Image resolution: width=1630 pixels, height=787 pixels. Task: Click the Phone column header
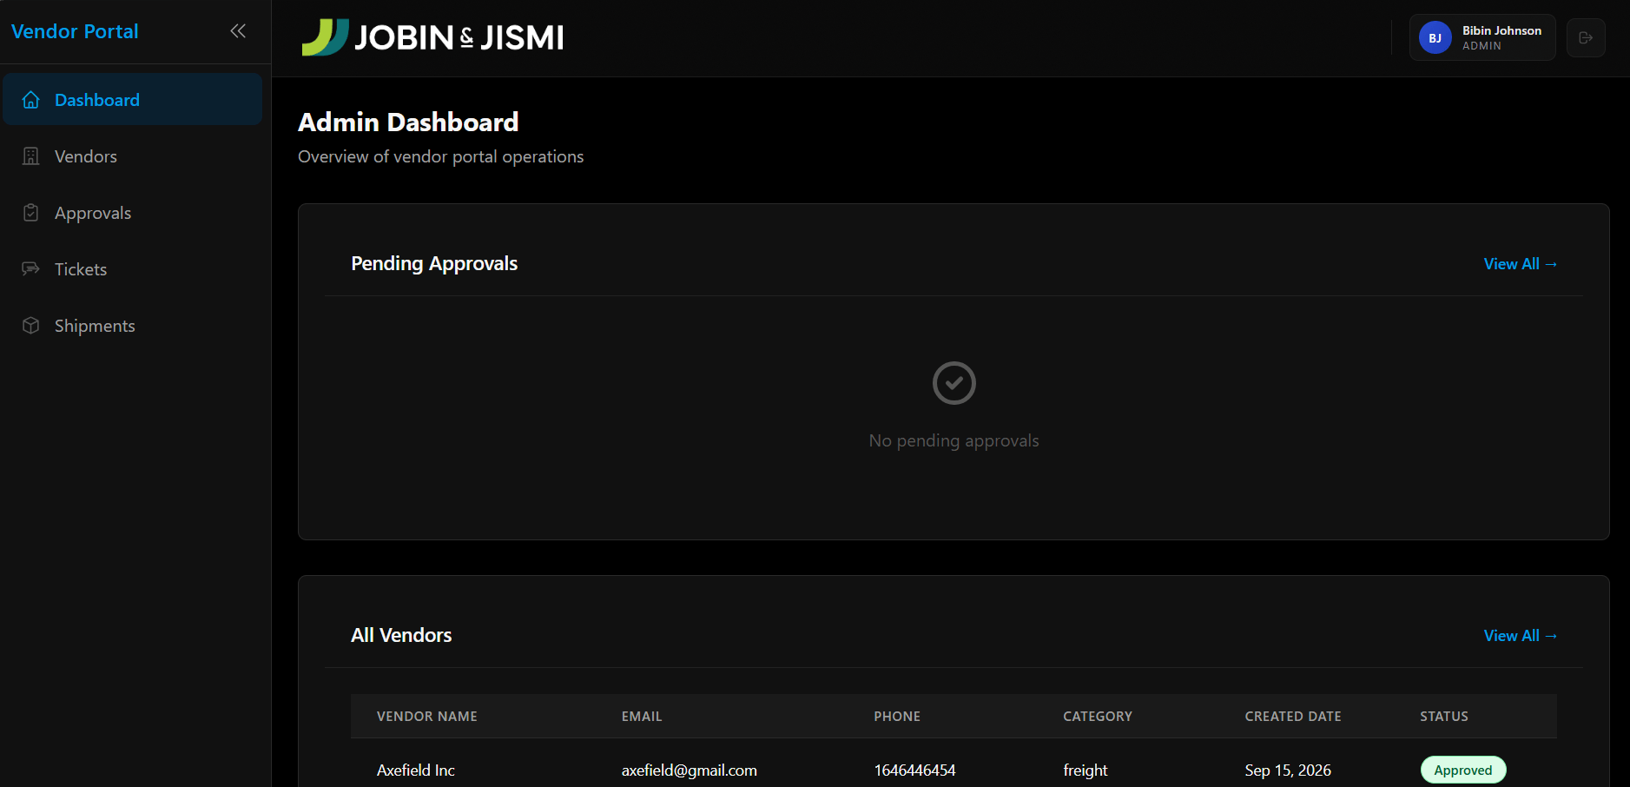pyautogui.click(x=897, y=717)
